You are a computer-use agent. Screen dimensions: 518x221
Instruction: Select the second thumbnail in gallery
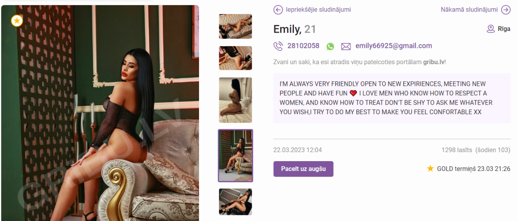click(x=235, y=58)
